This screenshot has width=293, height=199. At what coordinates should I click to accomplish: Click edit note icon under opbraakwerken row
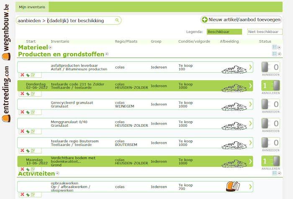click(x=33, y=194)
